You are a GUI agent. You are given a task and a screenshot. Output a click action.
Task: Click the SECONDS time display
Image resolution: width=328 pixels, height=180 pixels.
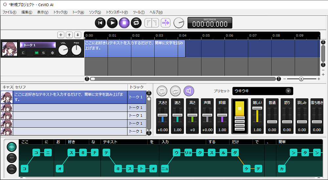(x=210, y=23)
